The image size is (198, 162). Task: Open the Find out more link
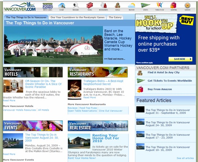coord(114,59)
